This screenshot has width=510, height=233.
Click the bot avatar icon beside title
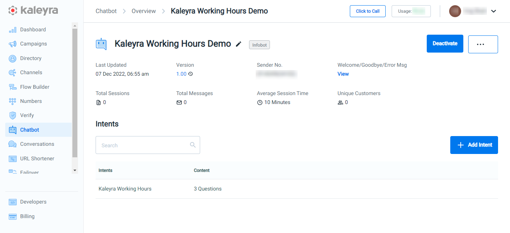pyautogui.click(x=101, y=44)
